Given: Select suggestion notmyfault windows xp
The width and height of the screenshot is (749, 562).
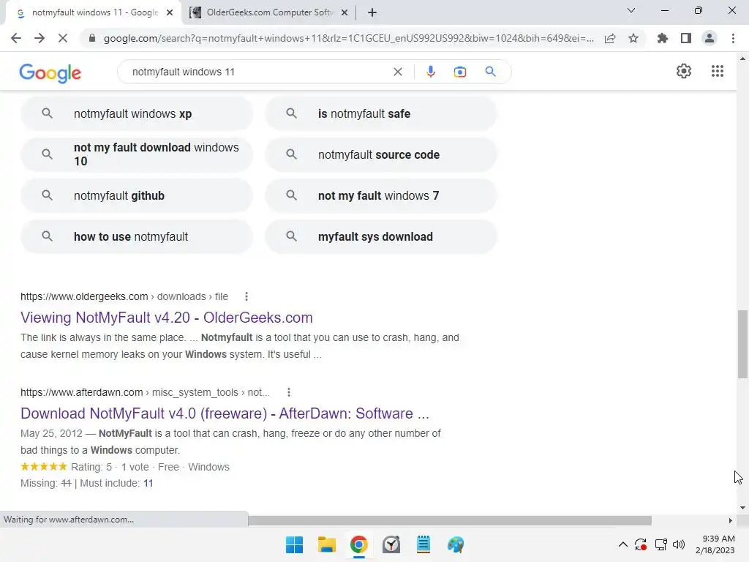Looking at the screenshot, I should [x=137, y=113].
